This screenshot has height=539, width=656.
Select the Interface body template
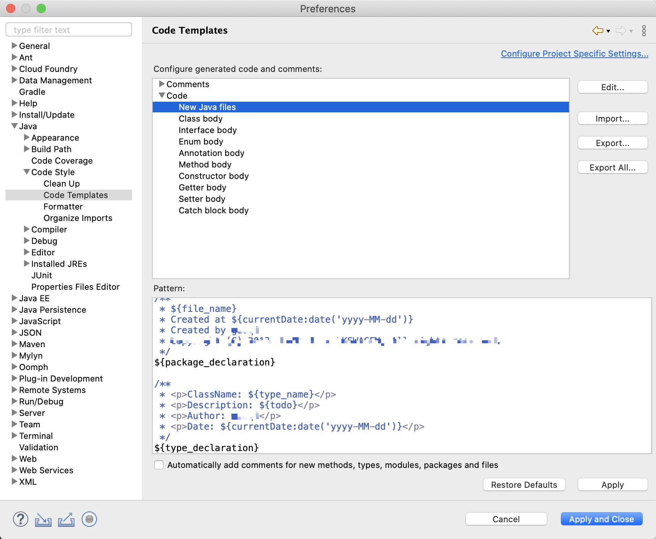click(208, 130)
